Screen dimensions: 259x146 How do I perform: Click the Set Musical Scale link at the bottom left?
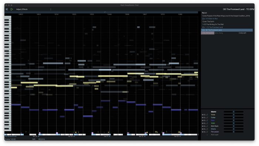11,136
